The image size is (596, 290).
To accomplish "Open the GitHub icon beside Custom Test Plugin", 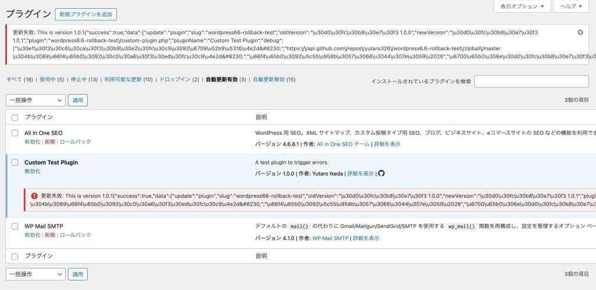I will [x=381, y=173].
